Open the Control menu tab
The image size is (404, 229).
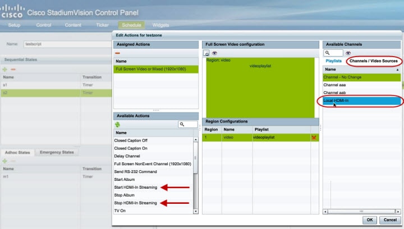coord(44,25)
